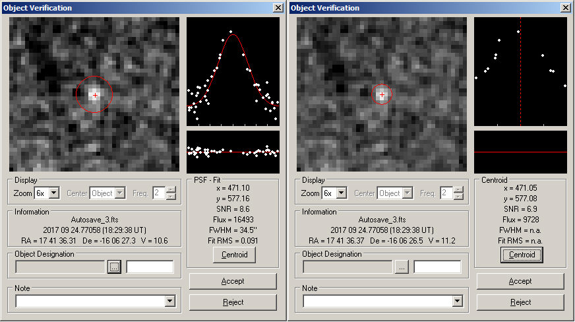This screenshot has height=322, width=575.
Task: Open Center Object dropdown in right window
Action: tap(408, 193)
